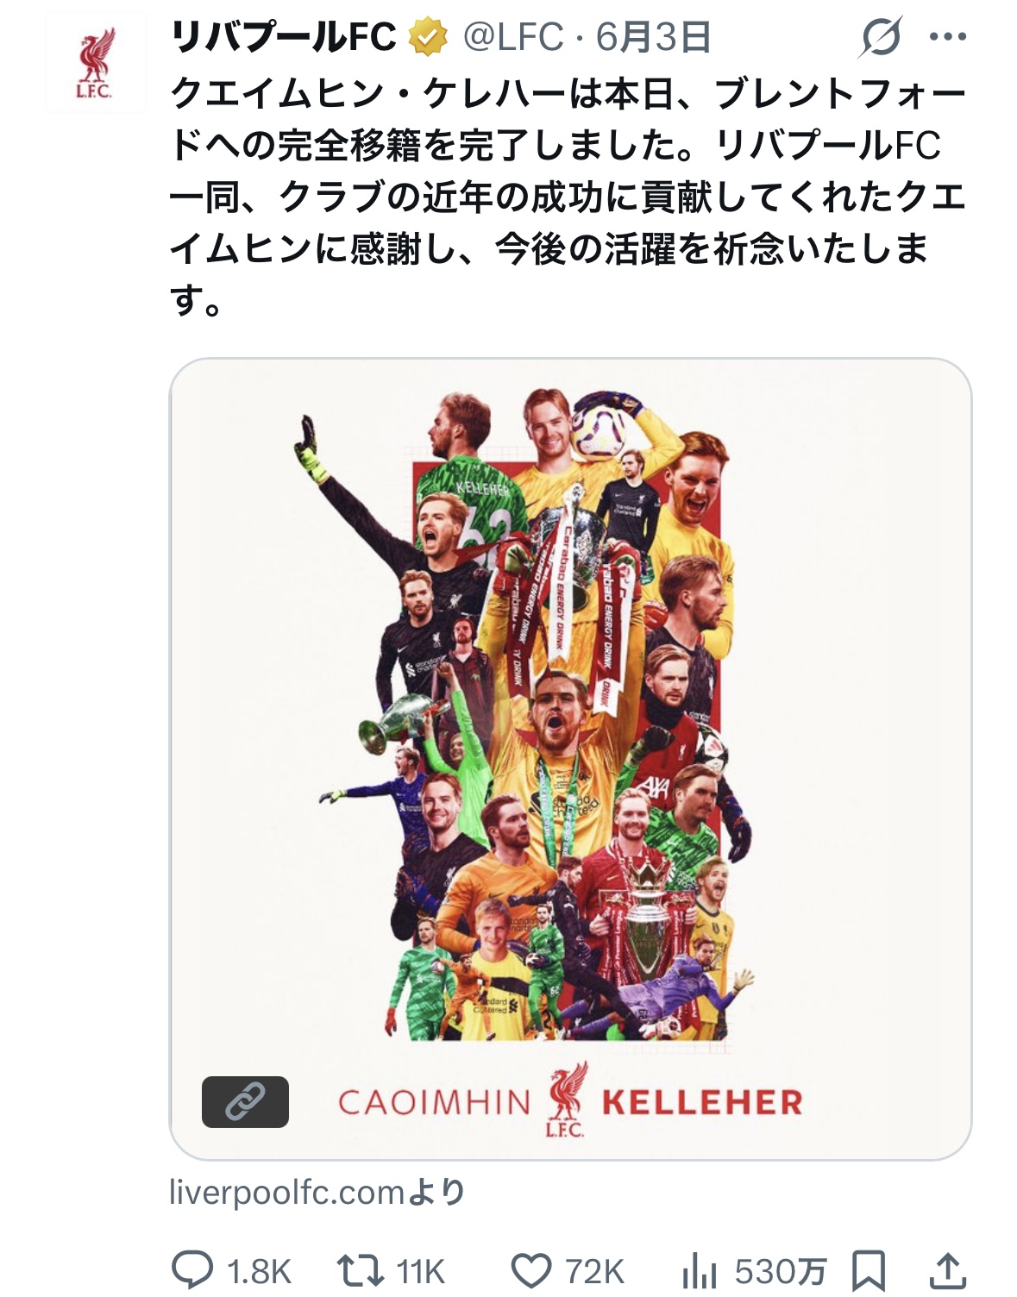Click the @LFC handle
This screenshot has width=1017, height=1297.
coord(512,37)
